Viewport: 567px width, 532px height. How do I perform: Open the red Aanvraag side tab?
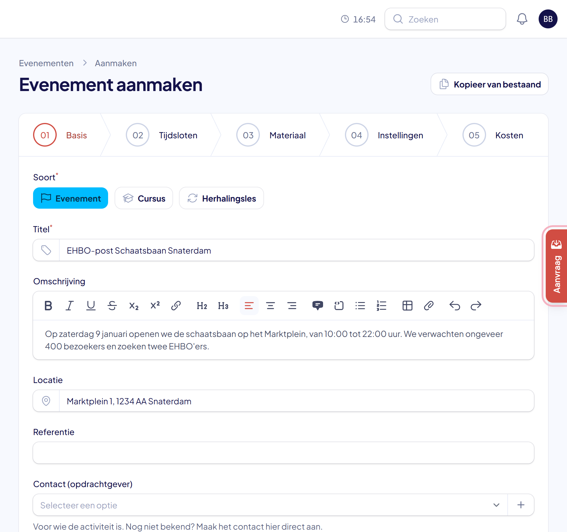556,266
